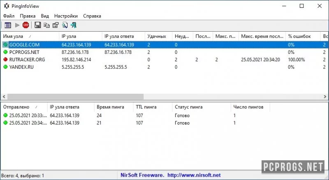
Task: Click the 25.05.2021 20:34:20 cell
Action: pos(260,60)
